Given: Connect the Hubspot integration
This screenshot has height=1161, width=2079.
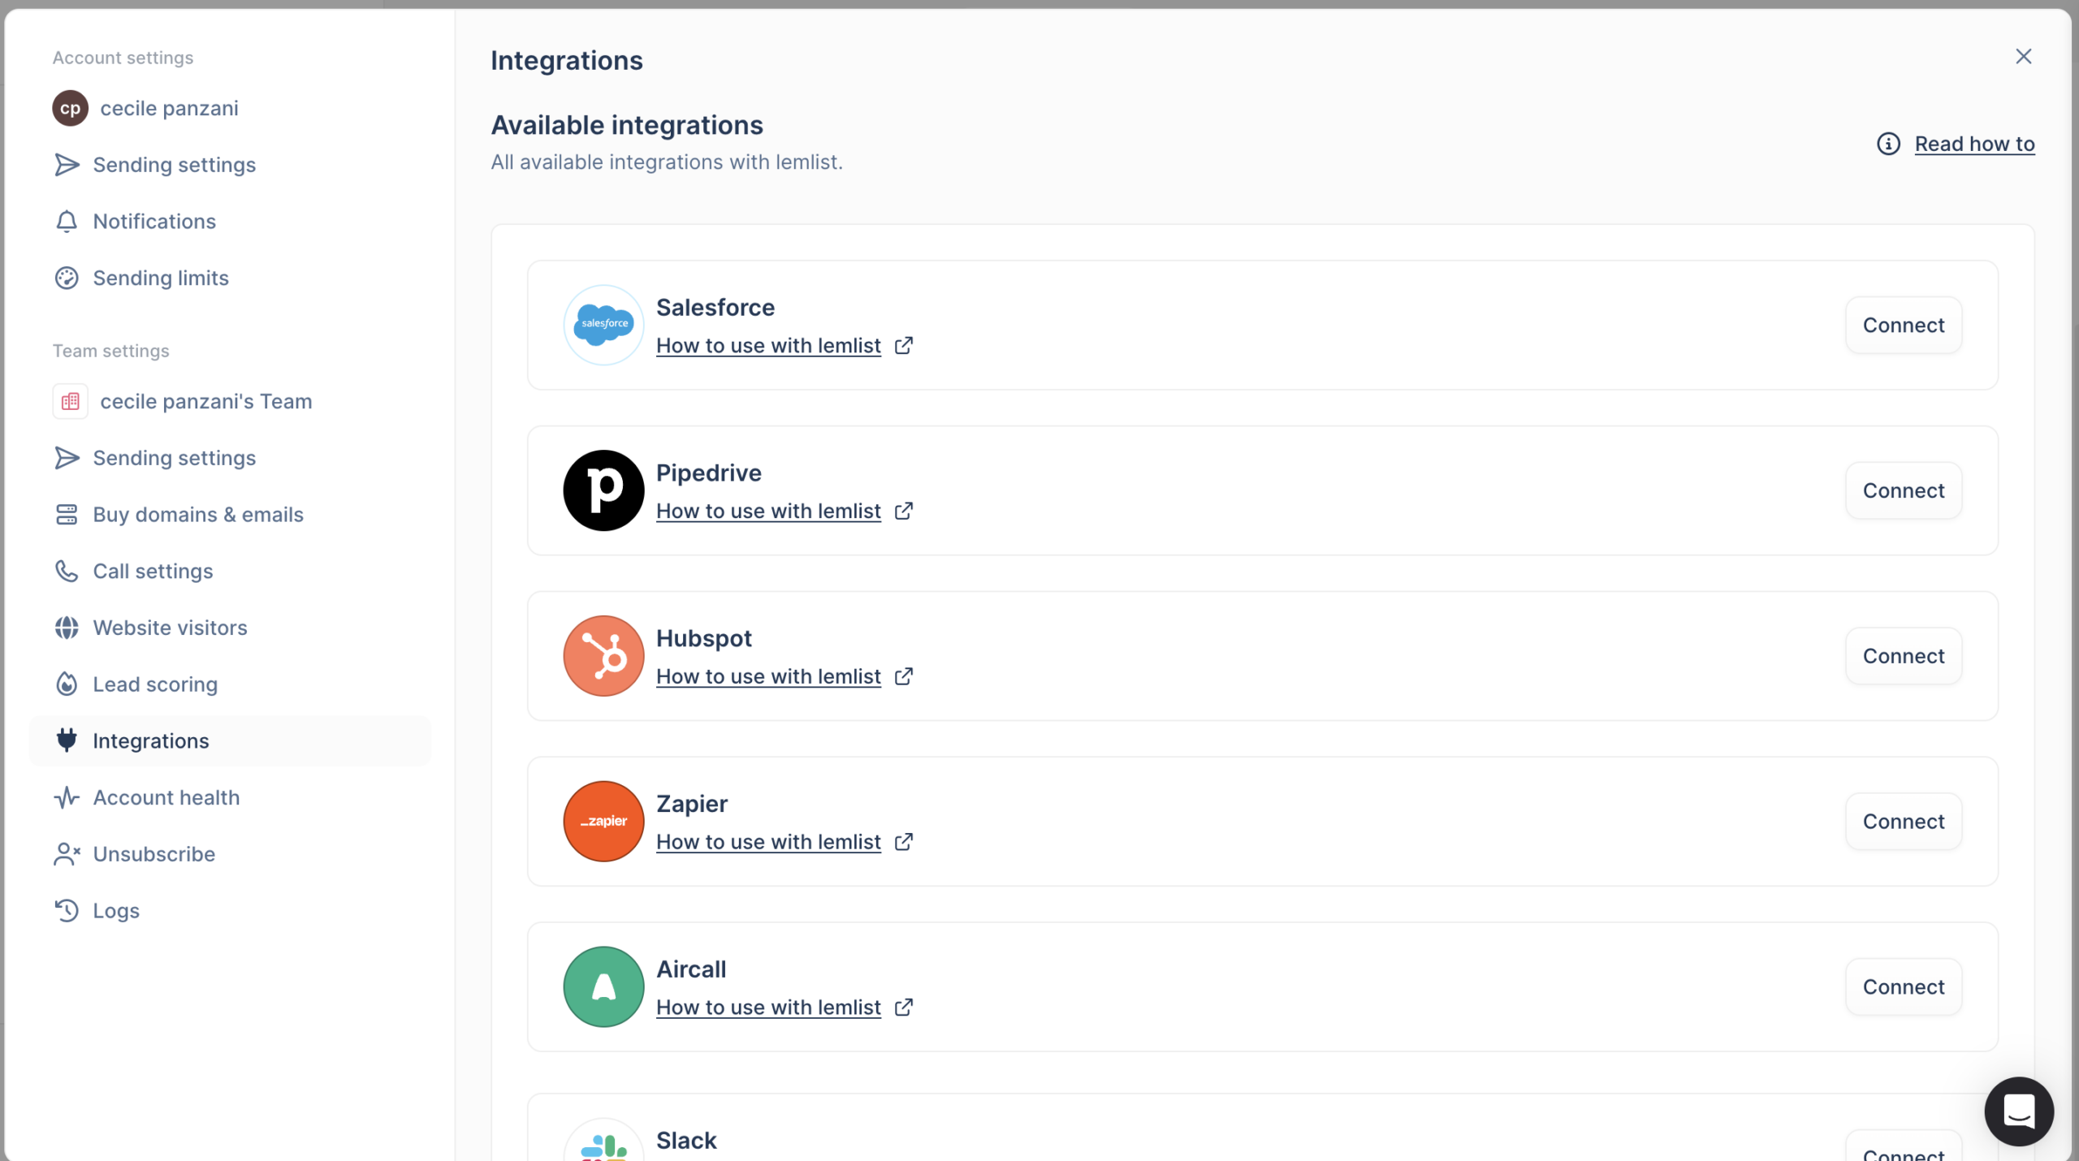Looking at the screenshot, I should tap(1903, 655).
